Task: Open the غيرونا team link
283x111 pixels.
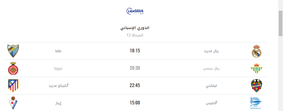Action: tap(58, 68)
